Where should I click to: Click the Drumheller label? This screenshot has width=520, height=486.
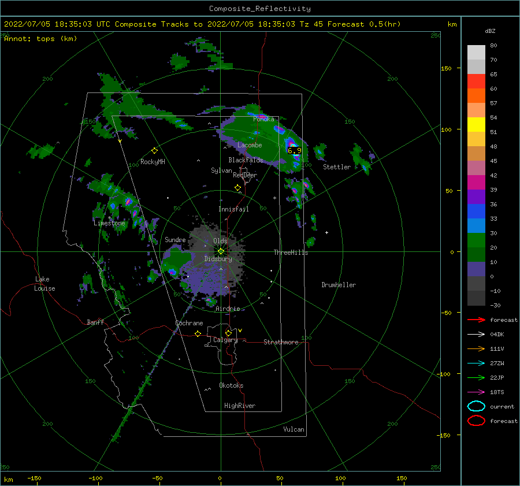click(x=339, y=285)
